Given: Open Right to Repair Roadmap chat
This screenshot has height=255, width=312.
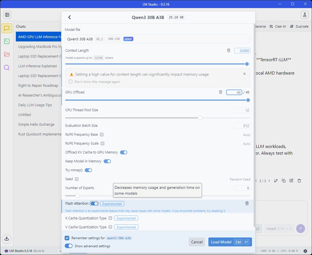Looking at the screenshot, I should click(x=38, y=85).
